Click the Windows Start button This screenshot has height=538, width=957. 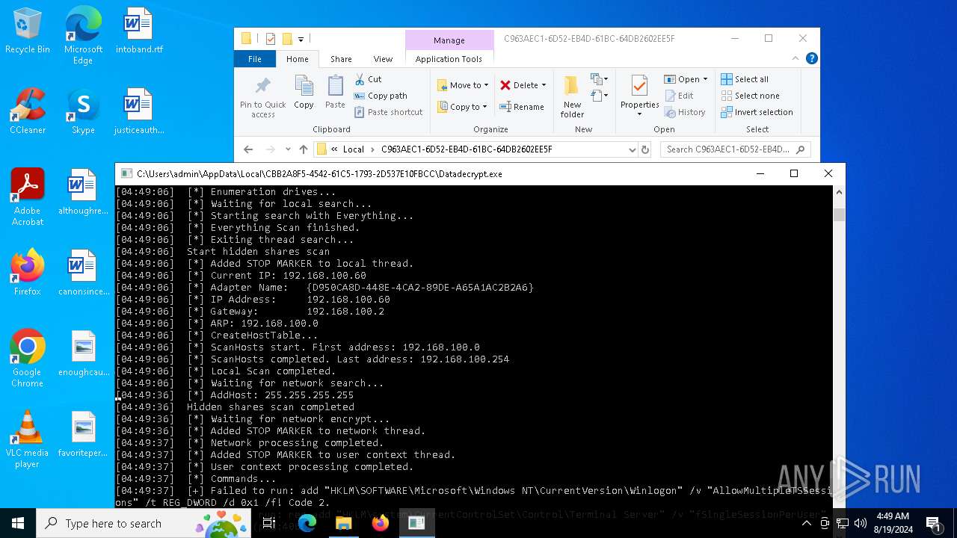[18, 523]
